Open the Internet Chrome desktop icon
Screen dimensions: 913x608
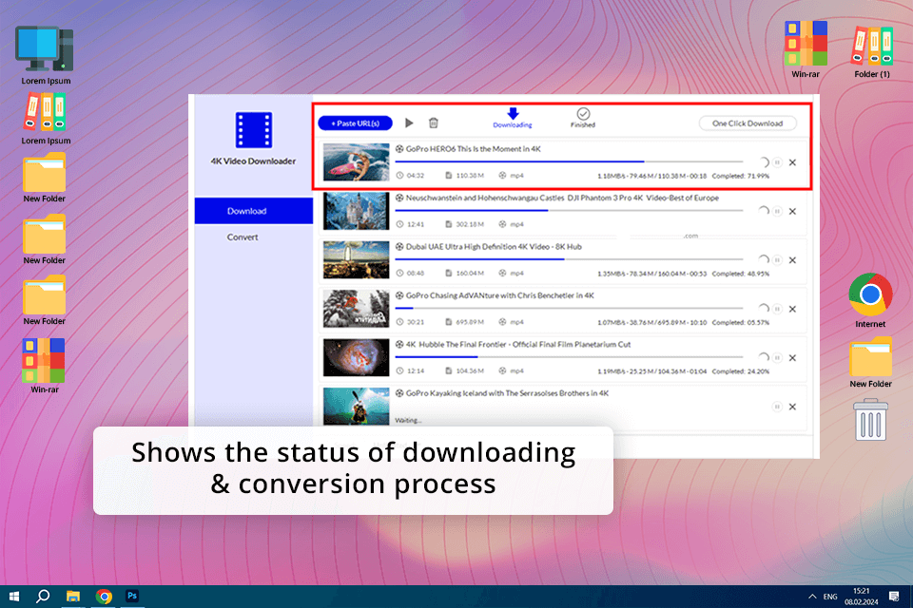tap(870, 300)
